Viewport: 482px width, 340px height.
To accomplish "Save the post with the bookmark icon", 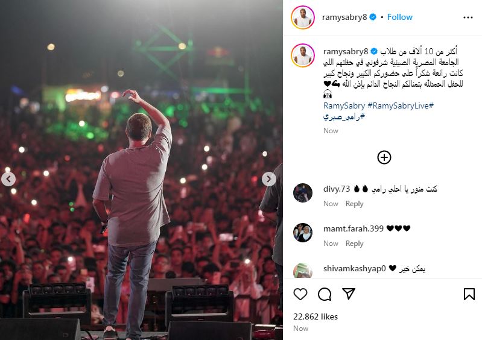I will (x=469, y=294).
